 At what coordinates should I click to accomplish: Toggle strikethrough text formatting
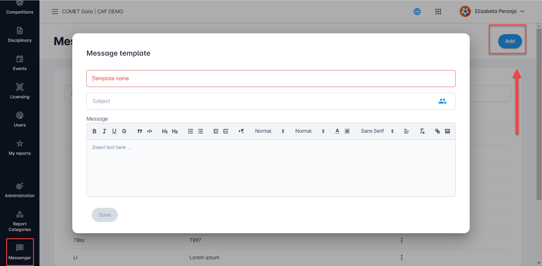click(x=124, y=131)
